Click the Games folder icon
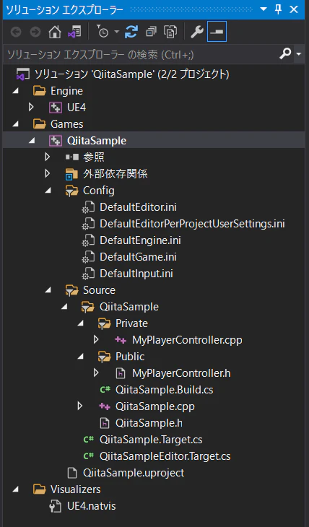Image resolution: width=309 pixels, height=527 pixels. (x=39, y=124)
